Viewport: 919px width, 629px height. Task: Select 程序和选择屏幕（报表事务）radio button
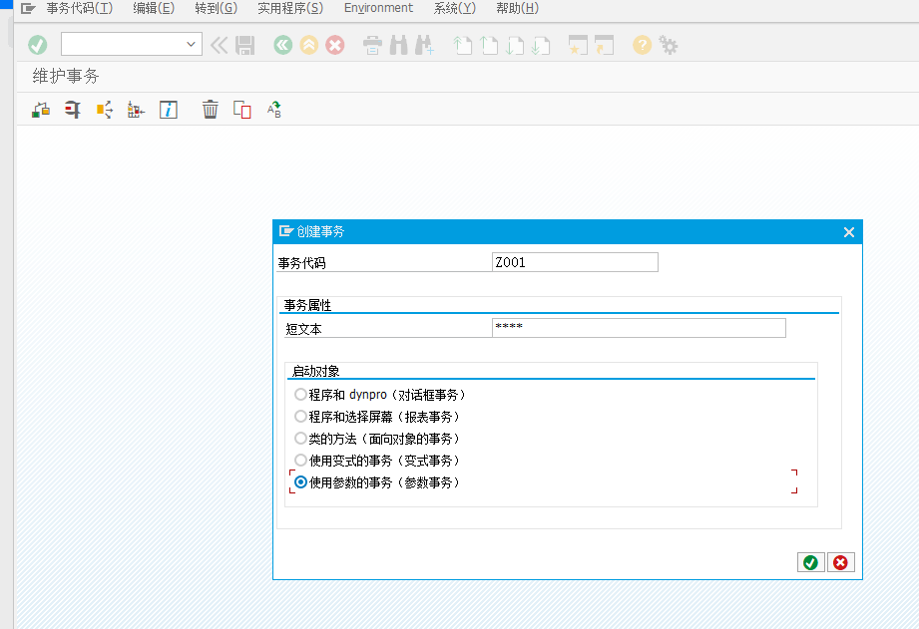click(x=300, y=417)
